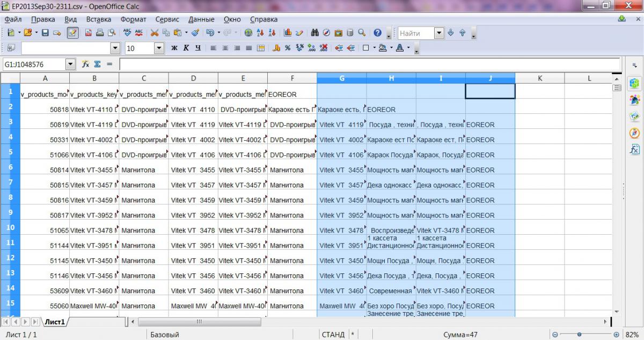The image size is (644, 340).
Task: Toggle align left
Action: tap(213, 48)
